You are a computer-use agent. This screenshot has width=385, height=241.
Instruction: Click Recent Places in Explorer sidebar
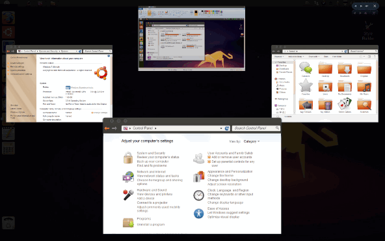coord(285,72)
